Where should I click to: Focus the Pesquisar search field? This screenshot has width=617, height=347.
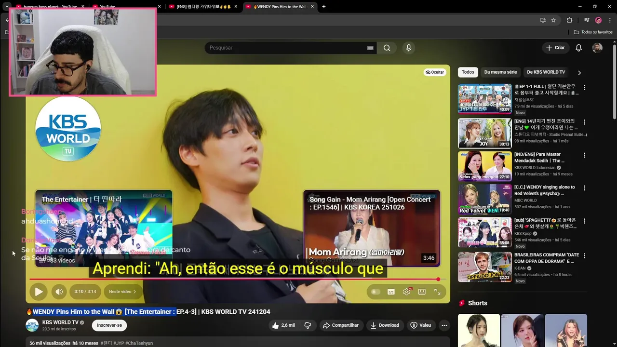coord(287,48)
